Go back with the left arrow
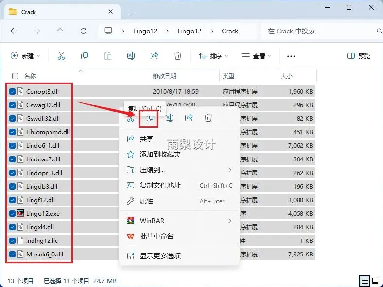Screen dimensions: 383x287 coord(14,31)
